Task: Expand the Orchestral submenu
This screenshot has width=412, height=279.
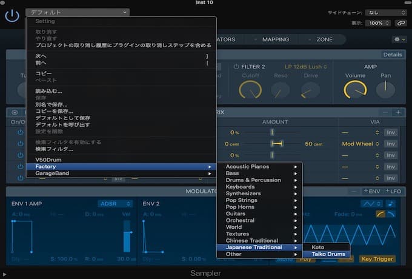Action: 259,220
